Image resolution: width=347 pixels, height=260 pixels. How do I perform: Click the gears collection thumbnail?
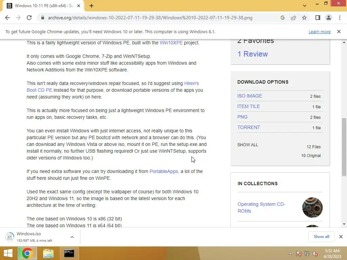(312, 208)
